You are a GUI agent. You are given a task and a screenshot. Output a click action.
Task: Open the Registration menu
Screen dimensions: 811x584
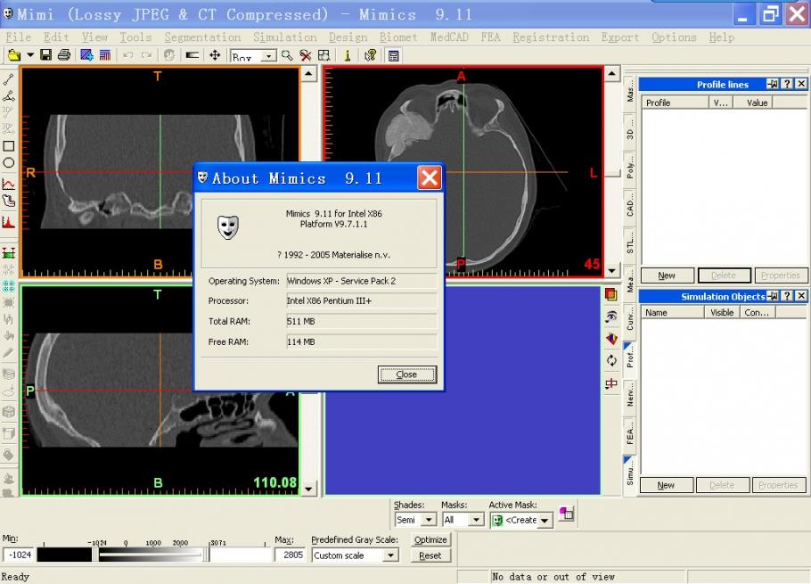pyautogui.click(x=551, y=37)
